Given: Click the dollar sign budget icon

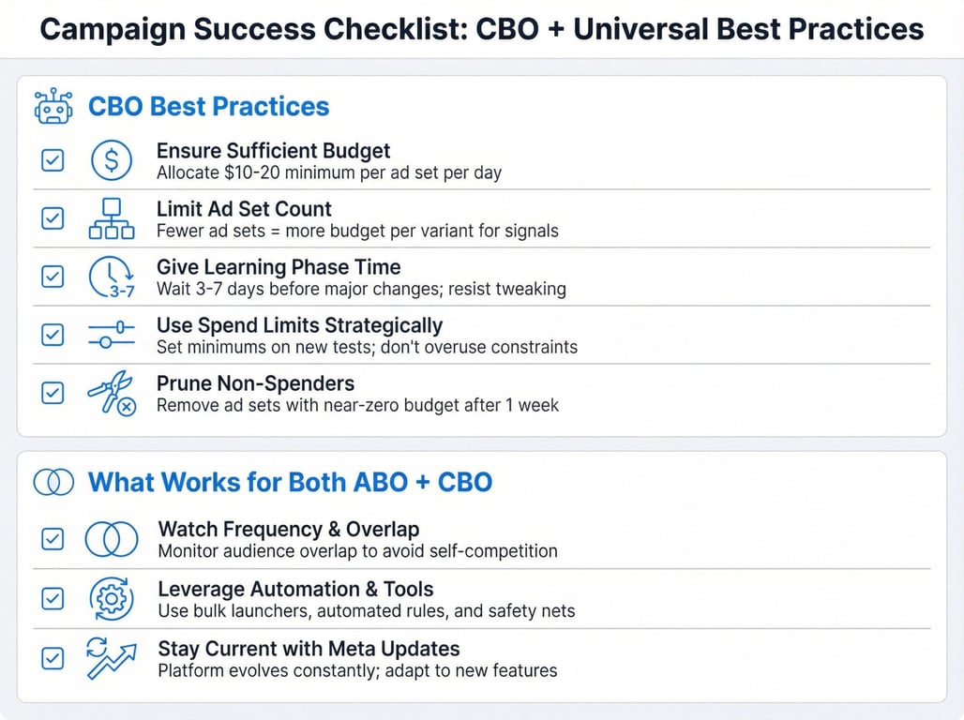Looking at the screenshot, I should (x=111, y=160).
